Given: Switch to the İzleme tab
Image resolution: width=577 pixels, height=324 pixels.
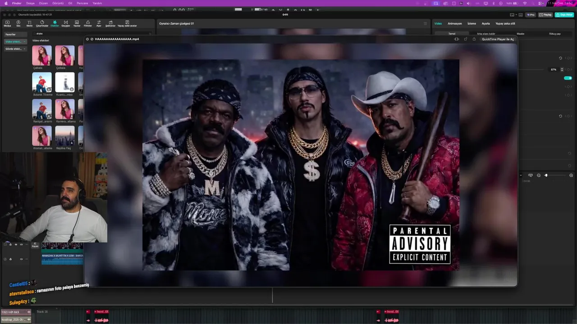Looking at the screenshot, I should (x=472, y=23).
